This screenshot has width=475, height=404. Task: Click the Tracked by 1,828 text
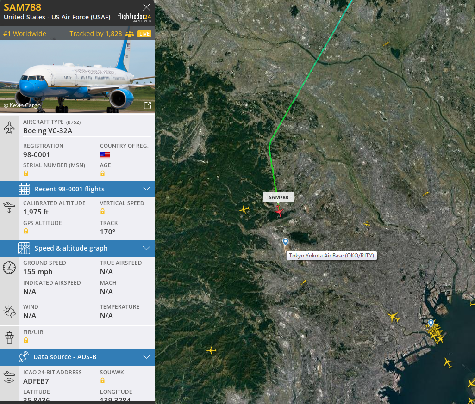[96, 34]
